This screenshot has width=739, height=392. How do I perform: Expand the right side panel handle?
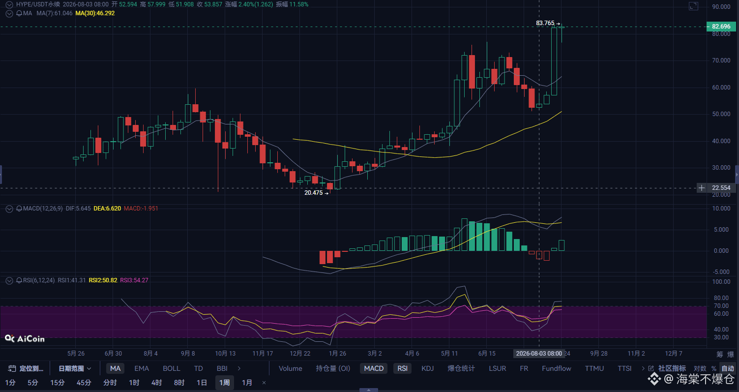(737, 175)
